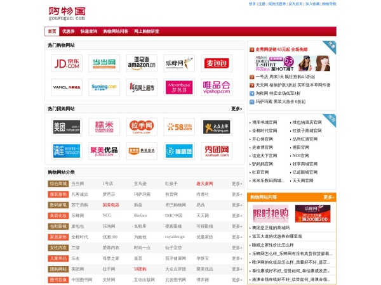This screenshot has width=381, height=285.
Task: Open the 唯品会 vipshop.com logo tile
Action: [x=217, y=87]
